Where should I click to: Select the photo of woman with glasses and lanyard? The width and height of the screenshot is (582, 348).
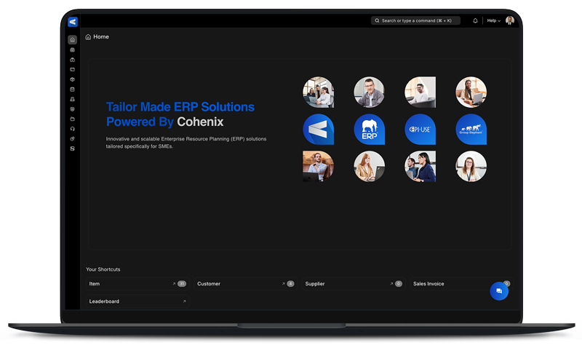click(x=471, y=167)
